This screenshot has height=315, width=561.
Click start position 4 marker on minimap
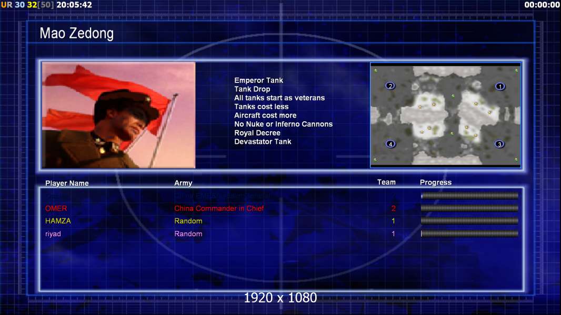[390, 144]
